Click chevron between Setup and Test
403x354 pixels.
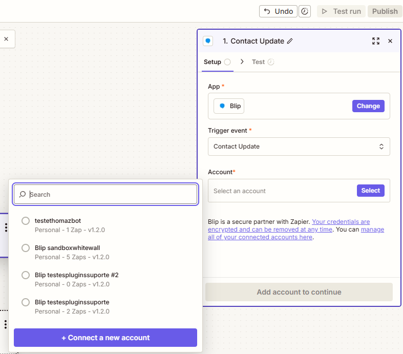pyautogui.click(x=242, y=61)
